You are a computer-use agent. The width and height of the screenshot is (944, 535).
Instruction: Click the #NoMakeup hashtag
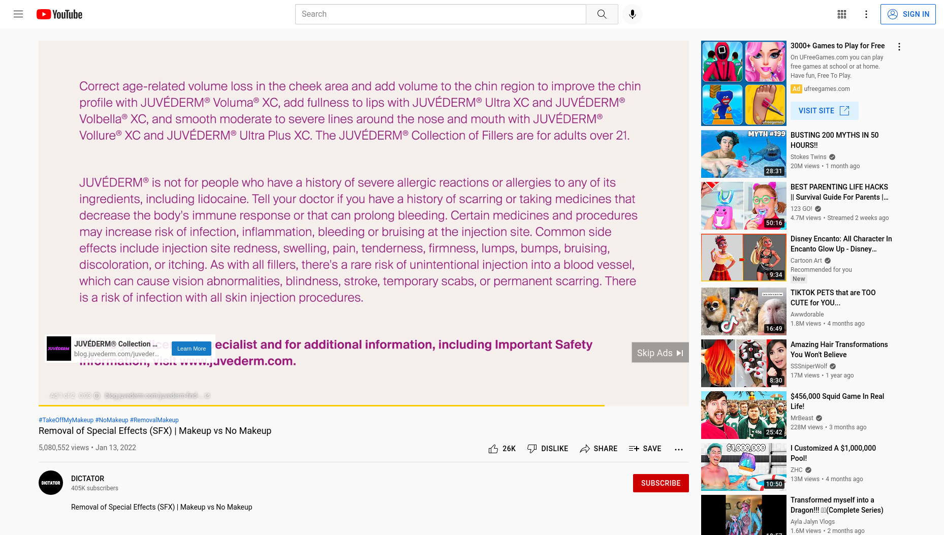[x=112, y=420]
